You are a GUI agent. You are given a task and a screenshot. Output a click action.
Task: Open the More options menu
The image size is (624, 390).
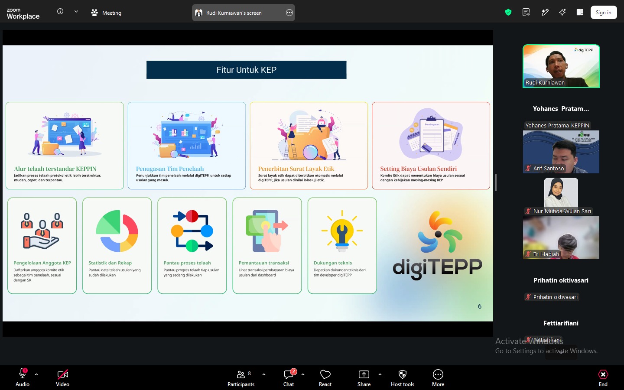438,377
